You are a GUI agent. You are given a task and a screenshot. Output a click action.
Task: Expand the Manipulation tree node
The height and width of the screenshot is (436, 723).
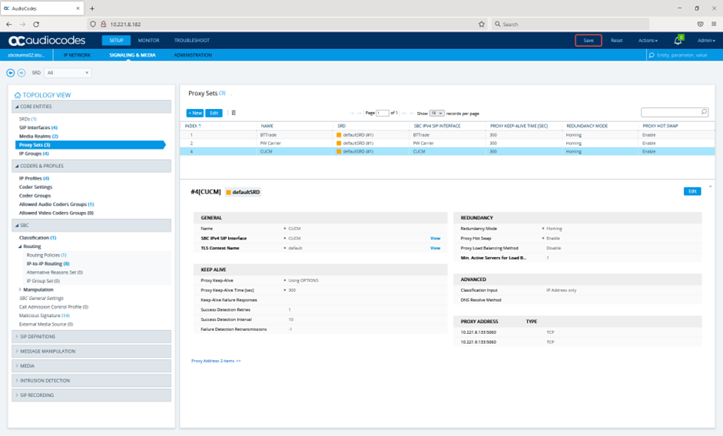tap(20, 290)
